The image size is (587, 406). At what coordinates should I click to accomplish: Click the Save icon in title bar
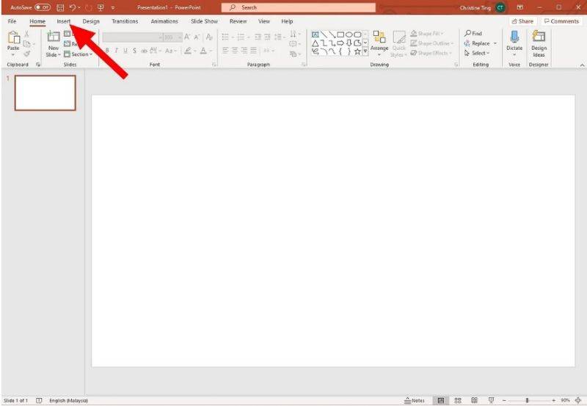point(58,7)
